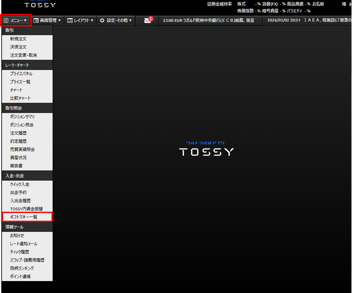Click the ギフトマネー一覧 entry

point(24,217)
